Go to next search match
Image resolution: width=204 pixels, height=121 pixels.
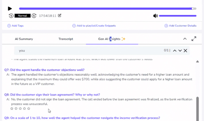(180, 51)
